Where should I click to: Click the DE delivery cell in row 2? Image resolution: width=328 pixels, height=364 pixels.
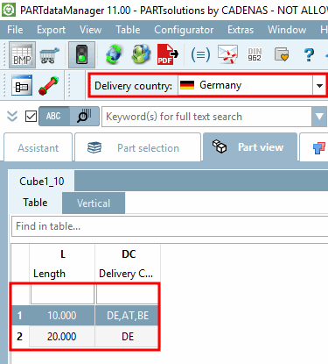(128, 337)
